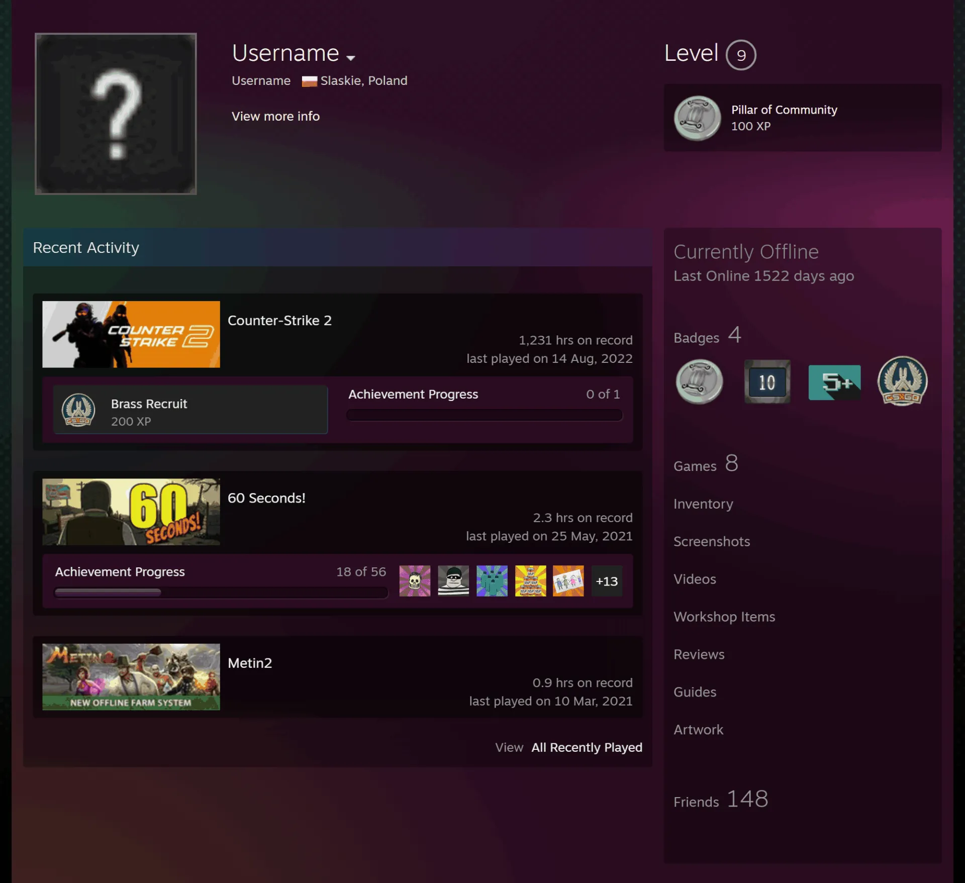Open the Reviews link
This screenshot has width=965, height=883.
click(x=699, y=654)
